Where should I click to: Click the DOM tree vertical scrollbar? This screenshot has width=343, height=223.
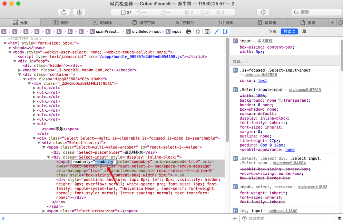pos(227,90)
